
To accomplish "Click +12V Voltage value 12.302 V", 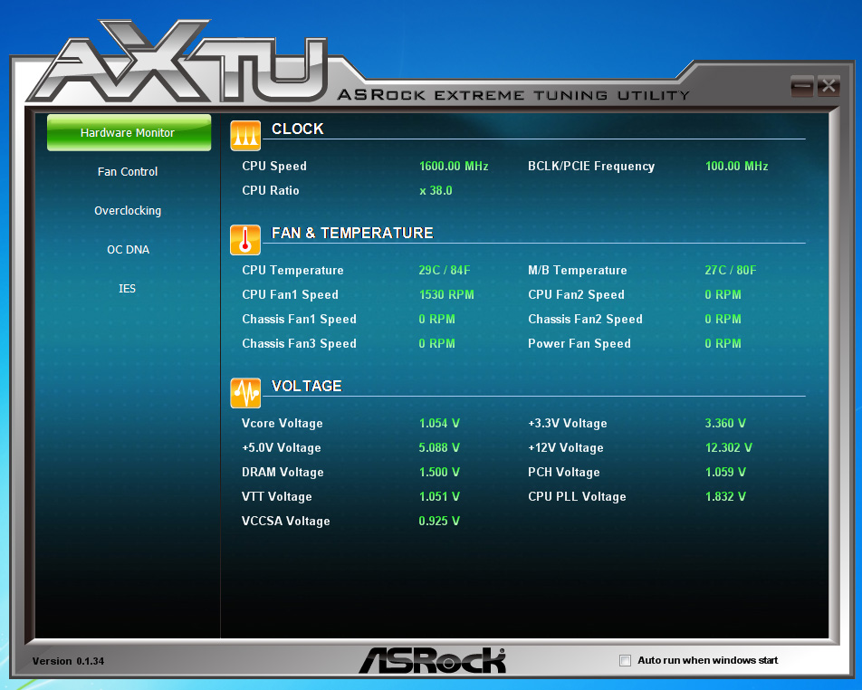I will pos(728,447).
